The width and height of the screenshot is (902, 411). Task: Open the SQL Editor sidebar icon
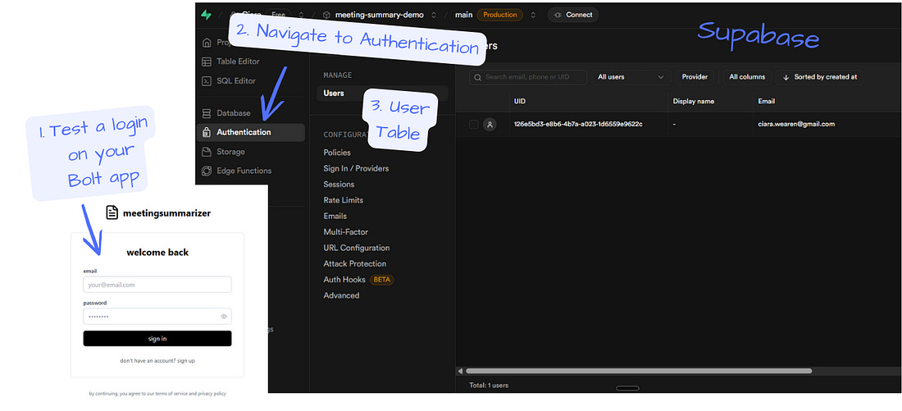point(207,81)
